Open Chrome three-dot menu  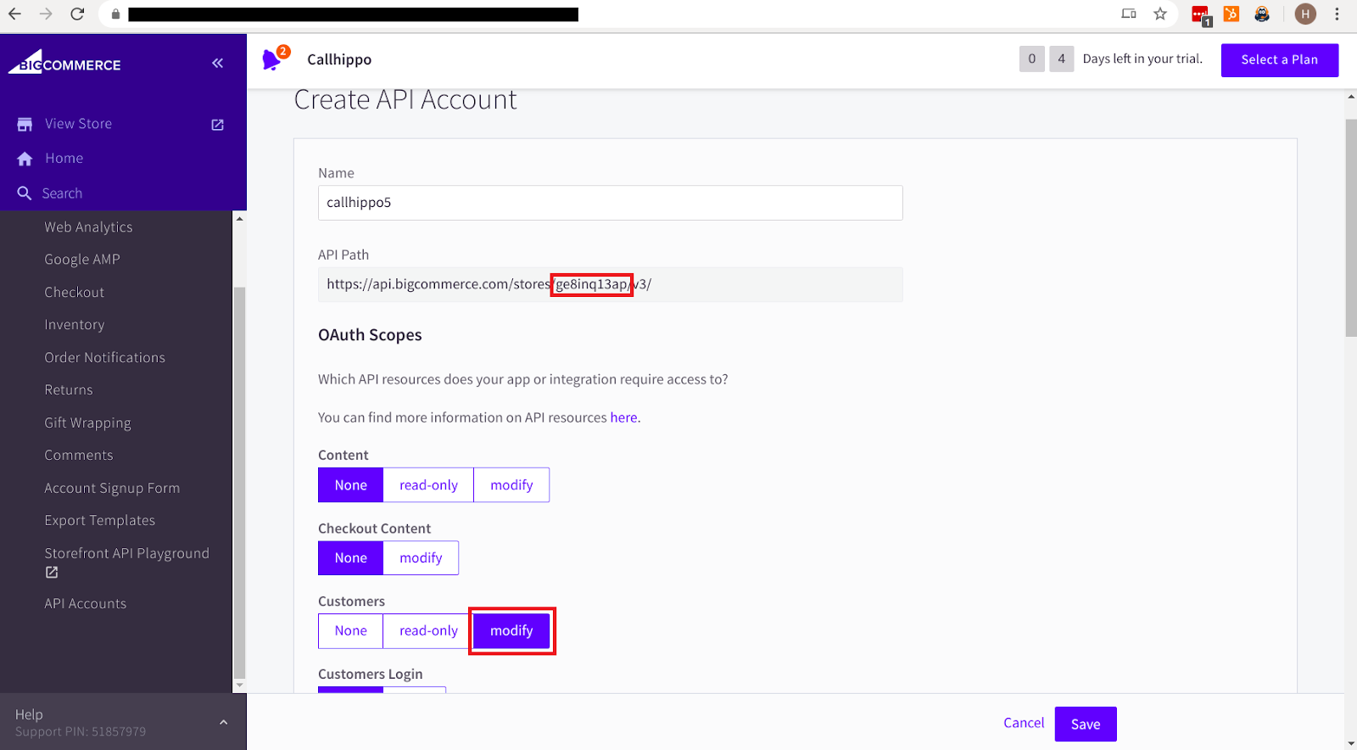coord(1337,14)
